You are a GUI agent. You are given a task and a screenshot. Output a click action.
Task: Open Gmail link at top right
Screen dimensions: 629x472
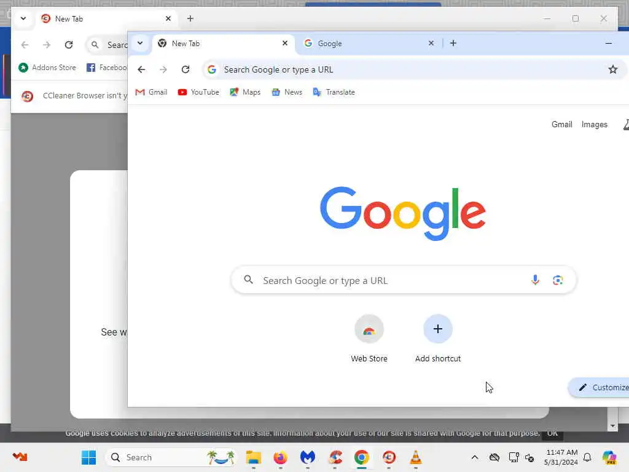coord(561,124)
